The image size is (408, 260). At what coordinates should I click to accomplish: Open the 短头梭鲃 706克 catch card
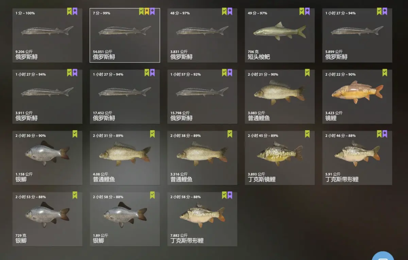tap(280, 35)
